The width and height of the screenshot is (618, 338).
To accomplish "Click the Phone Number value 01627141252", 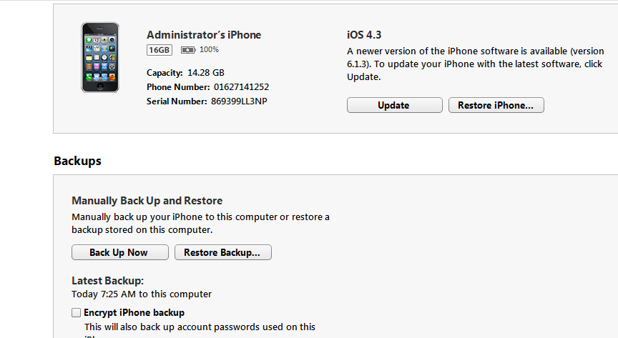I will (x=241, y=87).
